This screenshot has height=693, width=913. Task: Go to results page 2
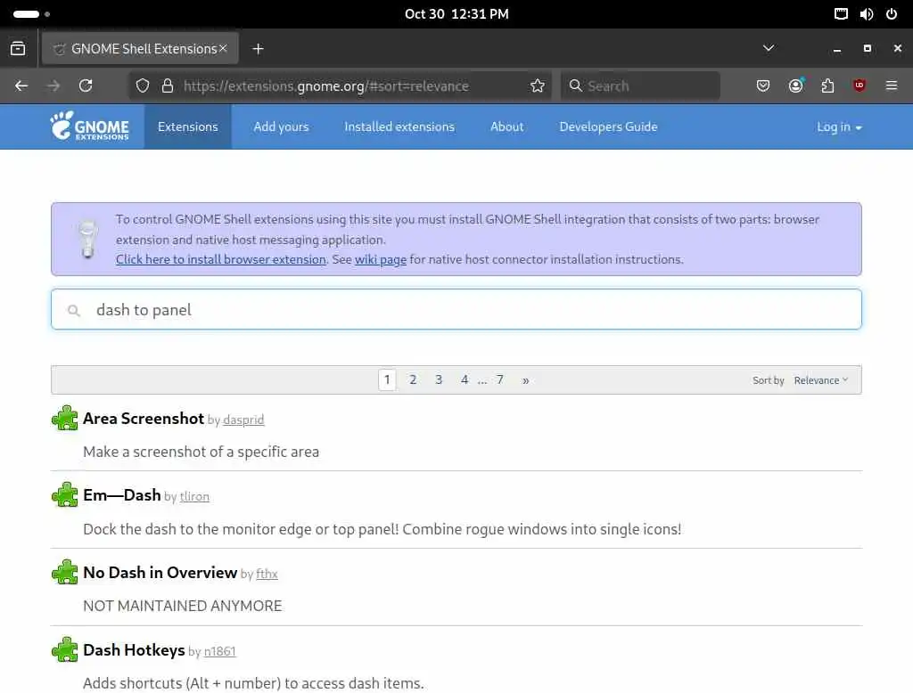pyautogui.click(x=413, y=380)
